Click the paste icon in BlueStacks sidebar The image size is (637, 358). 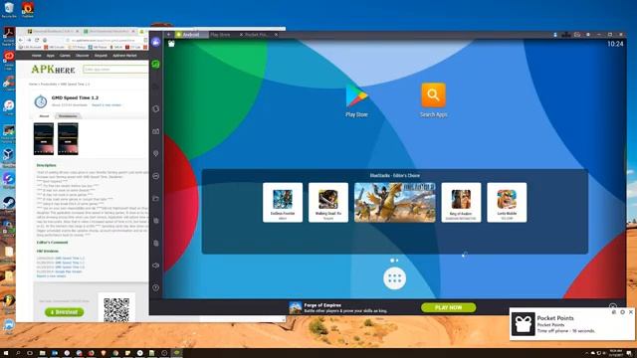coord(155,243)
